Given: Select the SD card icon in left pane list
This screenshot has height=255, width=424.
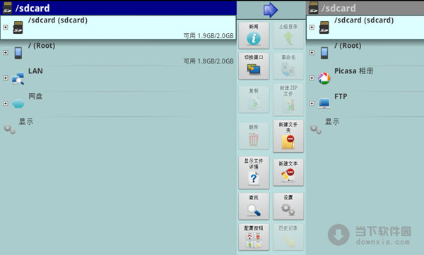Looking at the screenshot, I should click(x=18, y=27).
